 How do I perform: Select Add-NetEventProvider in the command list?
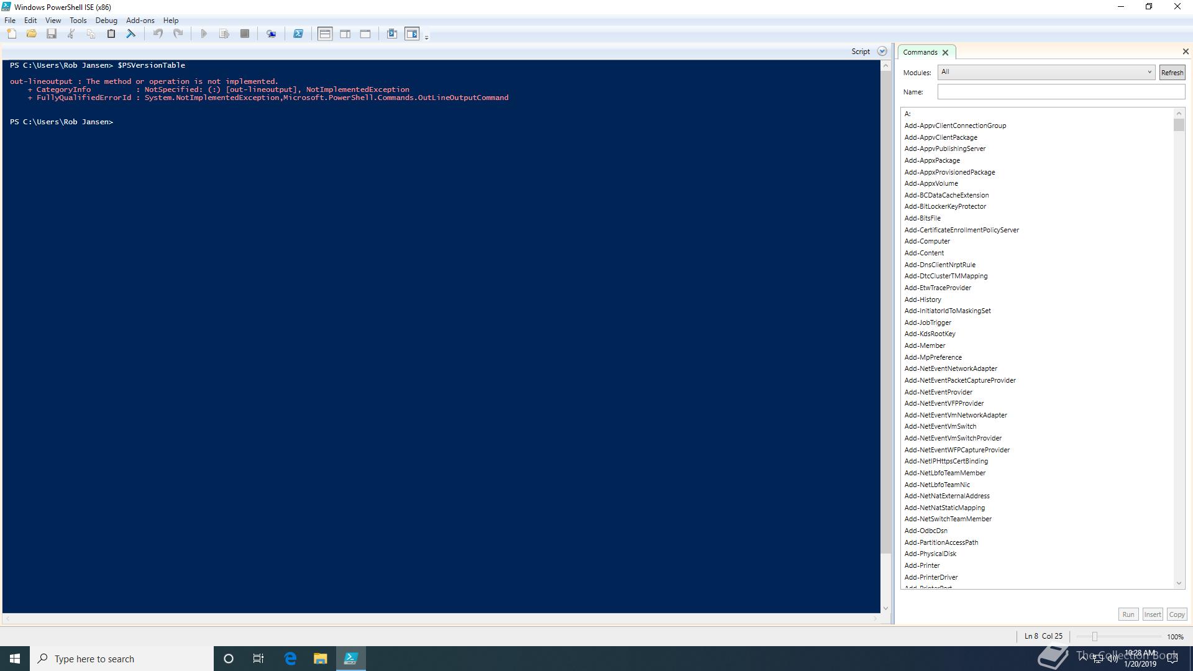[x=938, y=392]
